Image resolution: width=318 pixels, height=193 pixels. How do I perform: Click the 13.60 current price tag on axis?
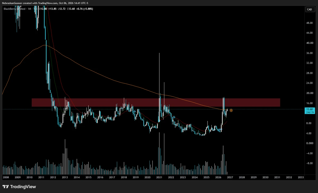click(309, 109)
